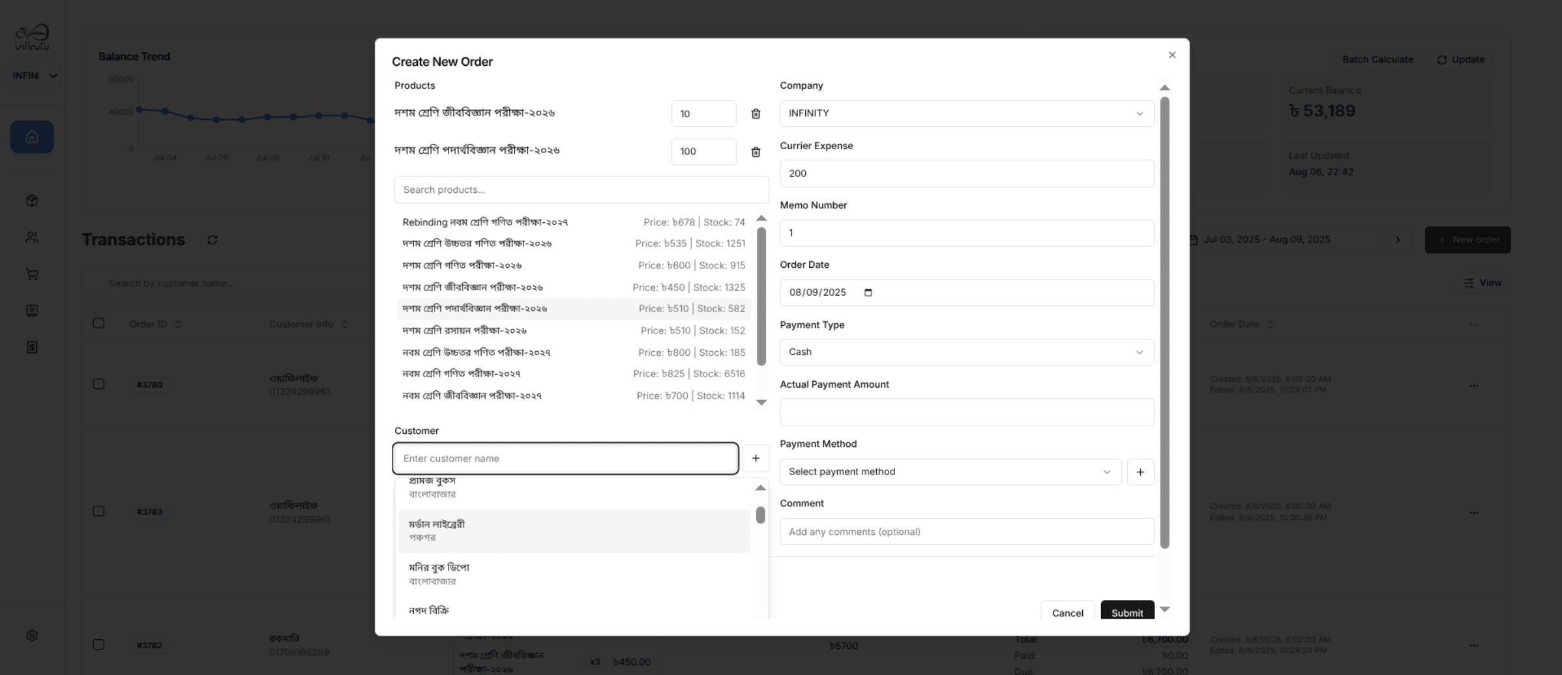The image size is (1562, 675).
Task: Open the Customers people icon in the sidebar
Action: pyautogui.click(x=31, y=237)
